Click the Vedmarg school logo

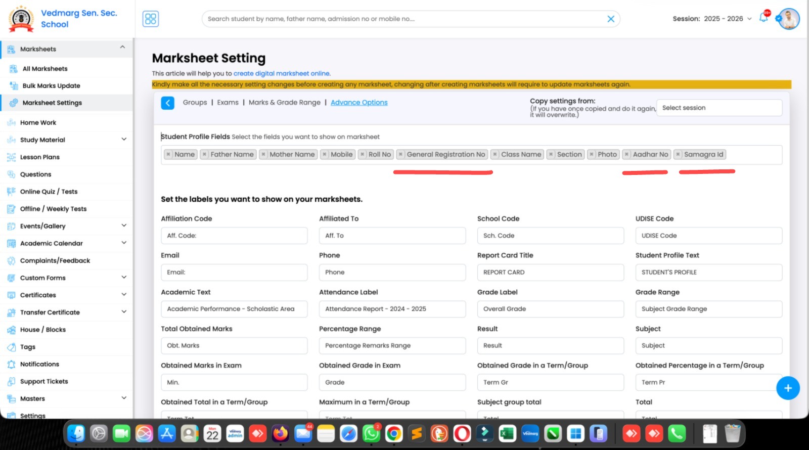[x=21, y=19]
